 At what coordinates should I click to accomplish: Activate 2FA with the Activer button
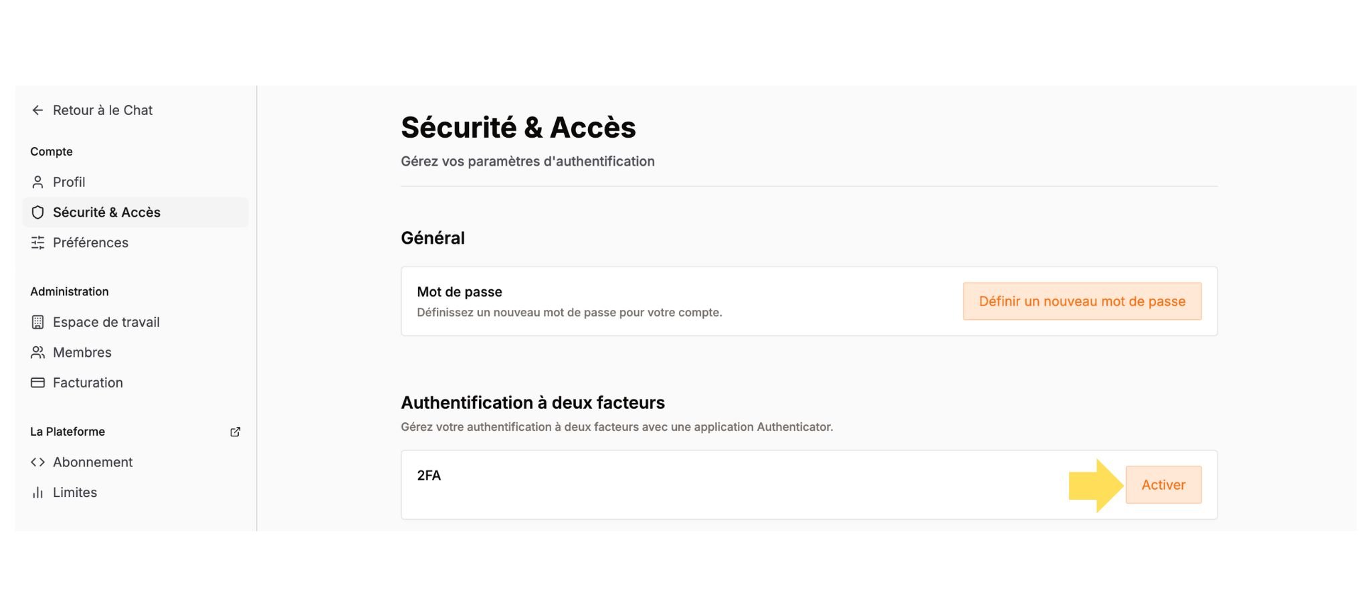1163,484
